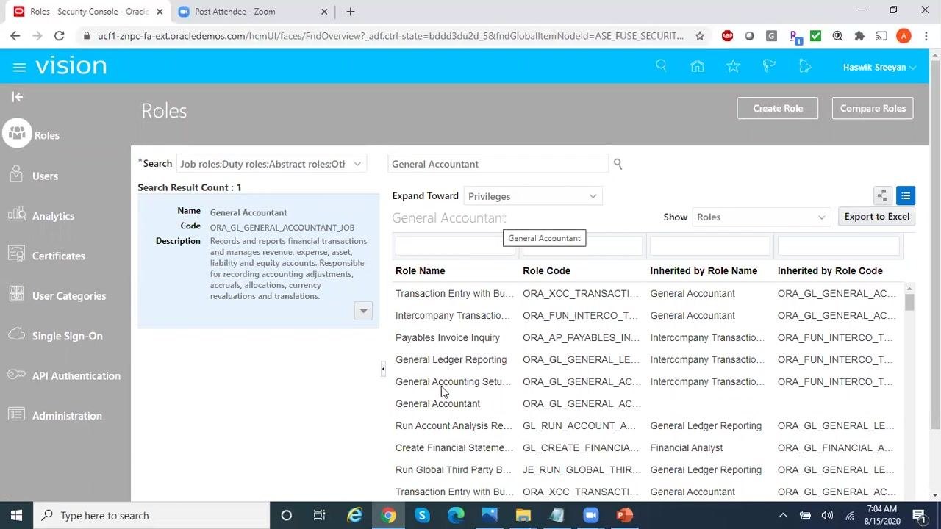Collapse the left sidebar arrow icon

pos(17,96)
